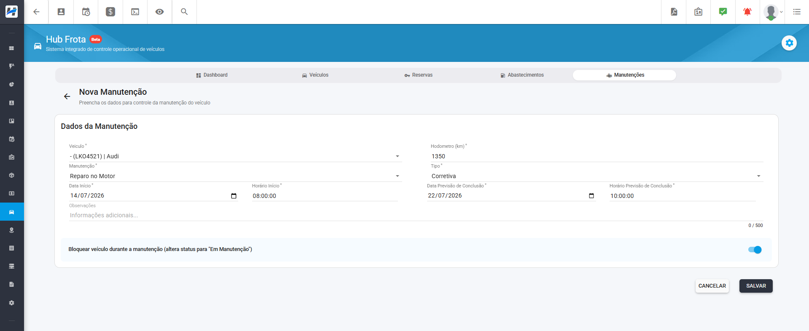Open the Manutenção dropdown Reparo no Motor
Viewport: 809px width, 331px height.
[x=235, y=176]
